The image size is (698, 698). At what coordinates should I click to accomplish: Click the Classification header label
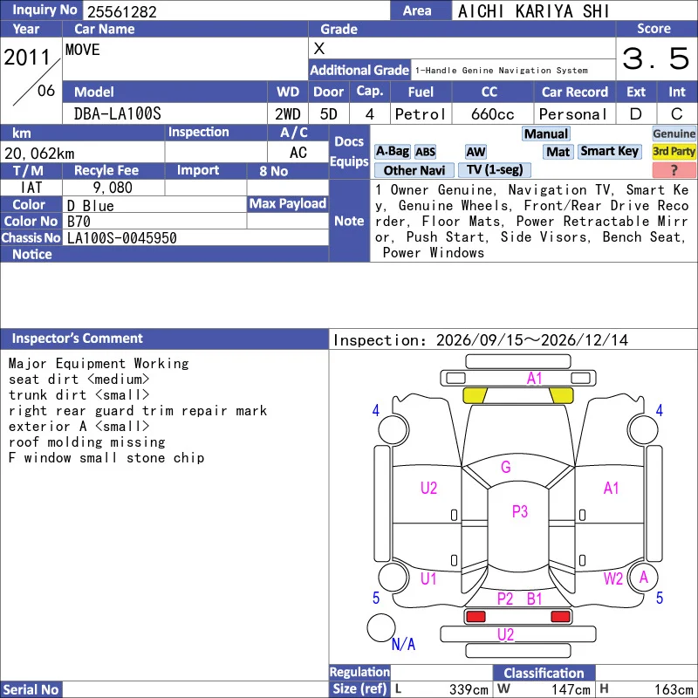544,673
